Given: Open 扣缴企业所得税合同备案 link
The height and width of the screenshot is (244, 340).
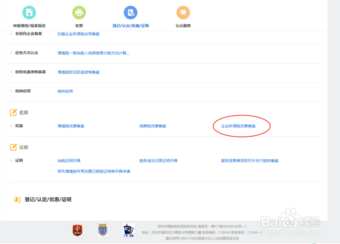Looking at the screenshot, I should [79, 34].
